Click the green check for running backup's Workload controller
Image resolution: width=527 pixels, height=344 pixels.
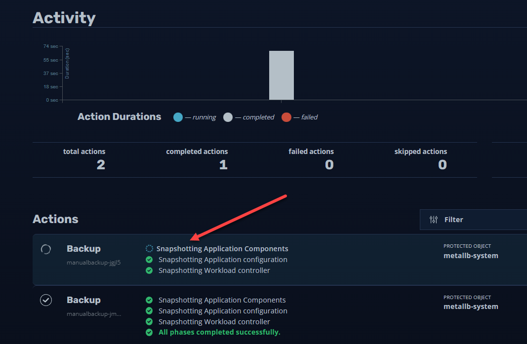click(x=149, y=270)
